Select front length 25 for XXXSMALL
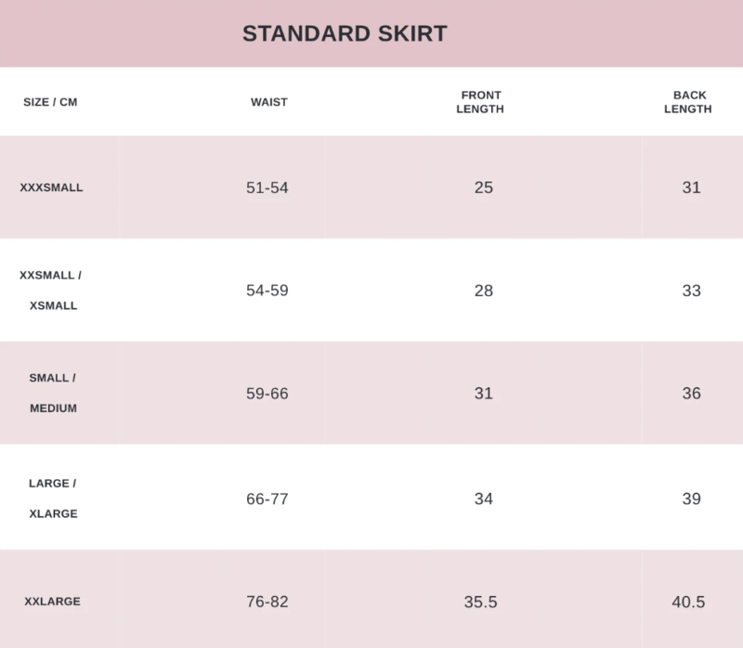743x648 pixels. point(483,188)
